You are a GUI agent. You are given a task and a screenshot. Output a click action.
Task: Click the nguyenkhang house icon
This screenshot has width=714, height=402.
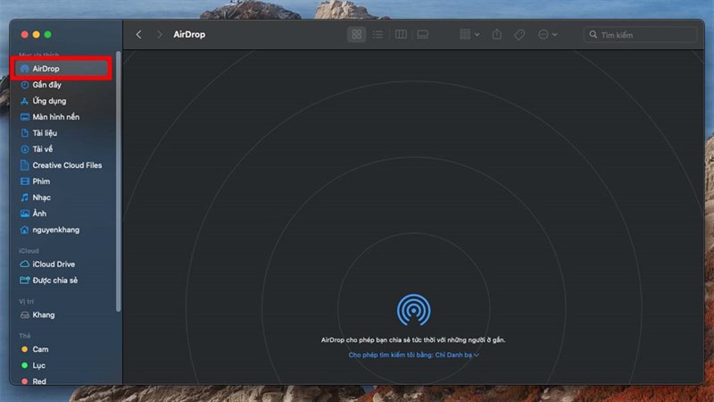point(25,230)
